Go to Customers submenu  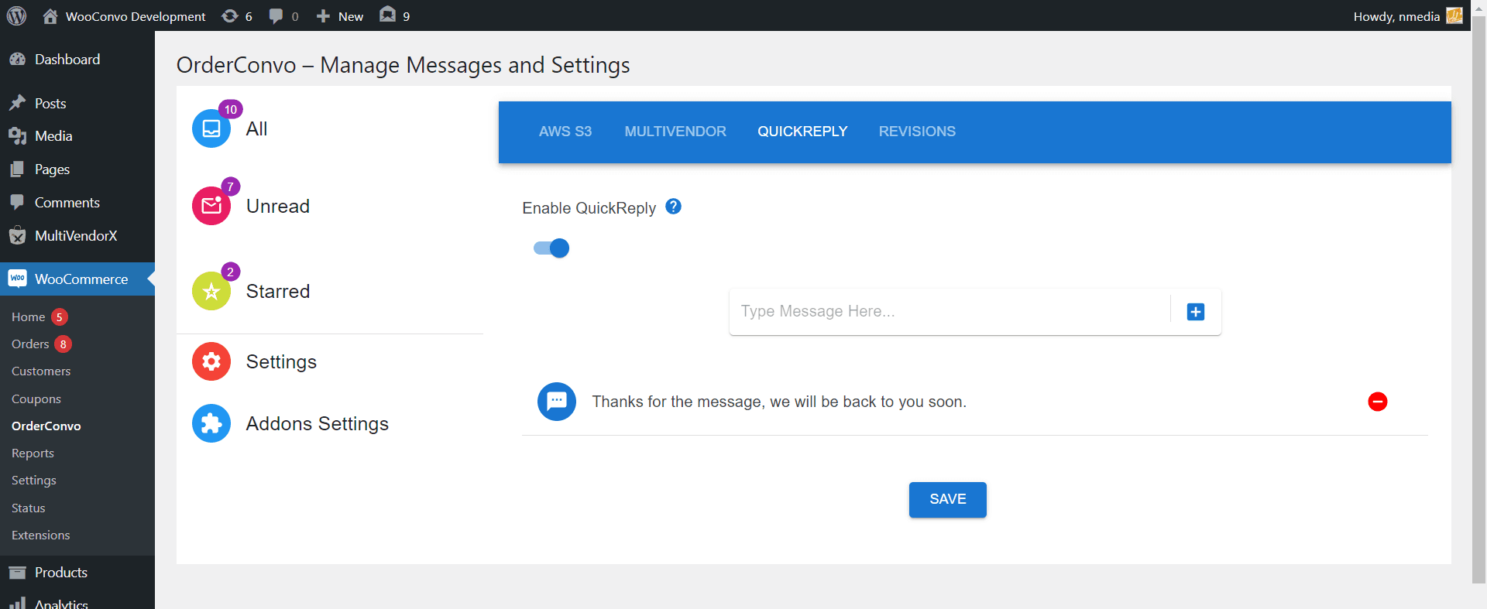(41, 371)
